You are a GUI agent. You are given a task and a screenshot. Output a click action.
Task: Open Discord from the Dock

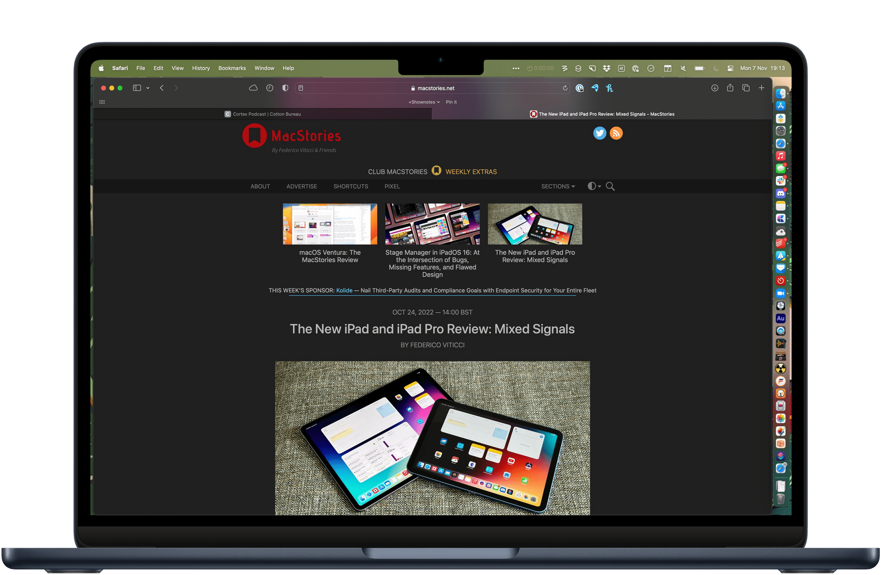point(780,193)
